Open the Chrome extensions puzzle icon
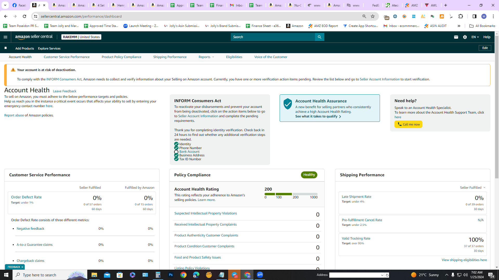 461,16
